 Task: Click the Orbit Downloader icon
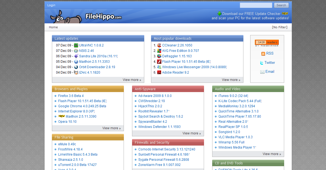click(76, 67)
